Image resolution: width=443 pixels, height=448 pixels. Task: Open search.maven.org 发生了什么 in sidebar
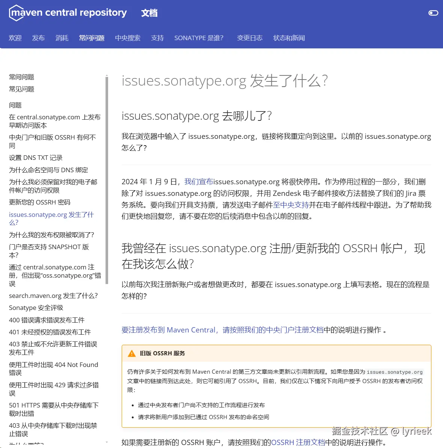click(53, 296)
